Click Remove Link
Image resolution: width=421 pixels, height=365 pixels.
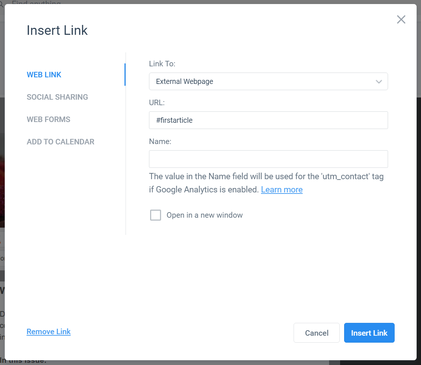(49, 332)
